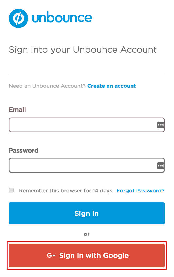Image resolution: width=174 pixels, height=277 pixels.
Task: Click the dots icon inside the Password field
Action: pos(161,165)
